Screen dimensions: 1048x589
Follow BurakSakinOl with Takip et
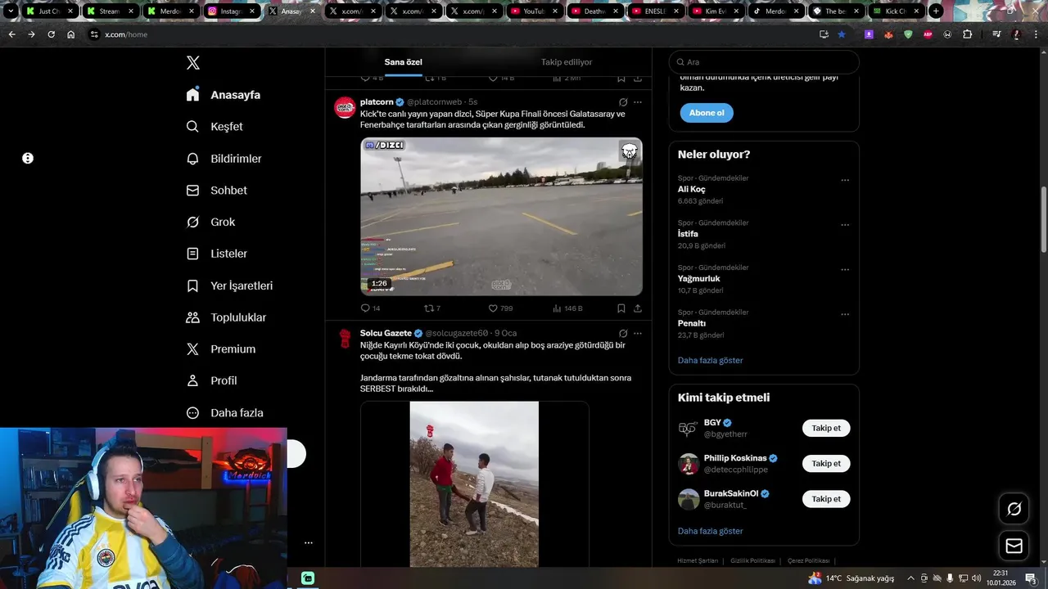[826, 498]
